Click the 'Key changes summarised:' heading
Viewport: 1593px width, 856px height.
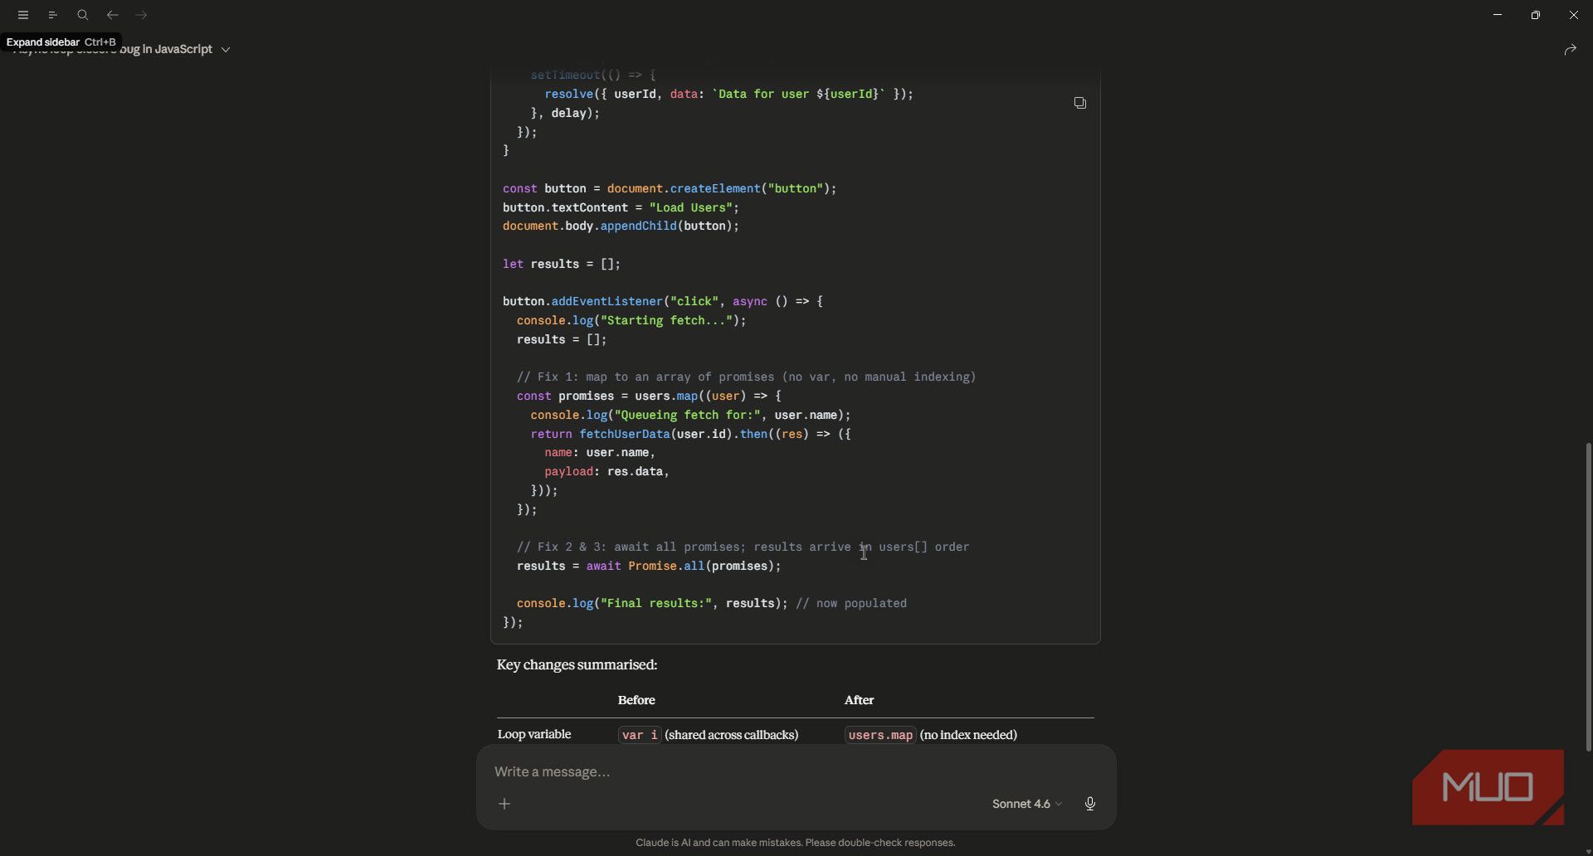point(577,665)
